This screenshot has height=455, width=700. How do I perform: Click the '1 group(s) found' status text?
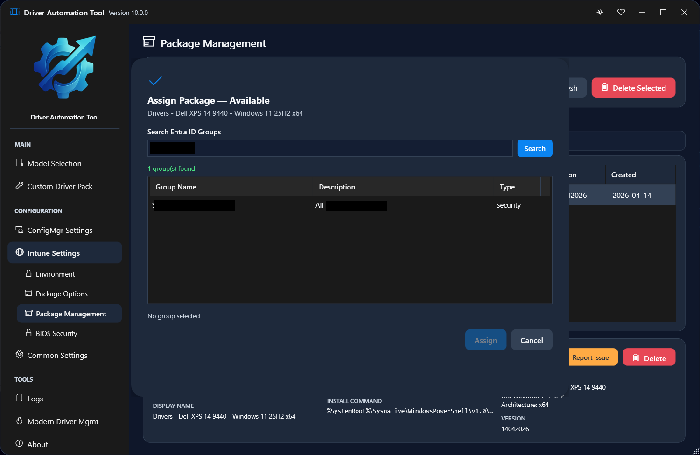[x=171, y=168]
